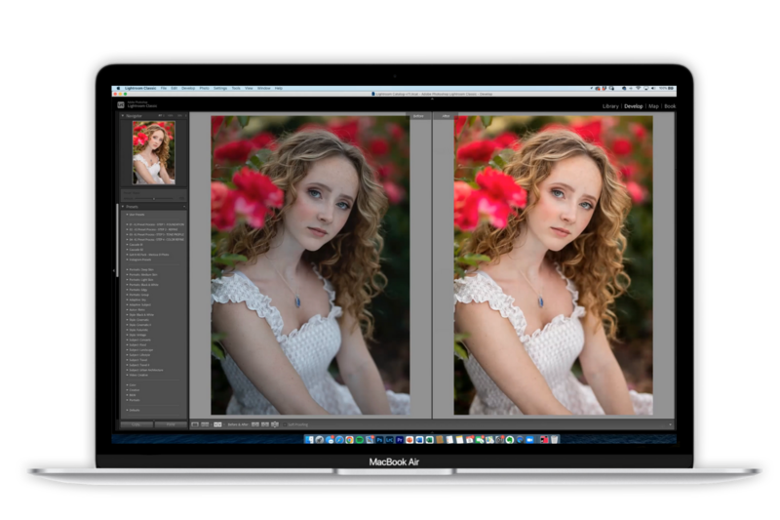The image size is (780, 520).
Task: Open Finder from the macOS dock
Action: point(309,440)
